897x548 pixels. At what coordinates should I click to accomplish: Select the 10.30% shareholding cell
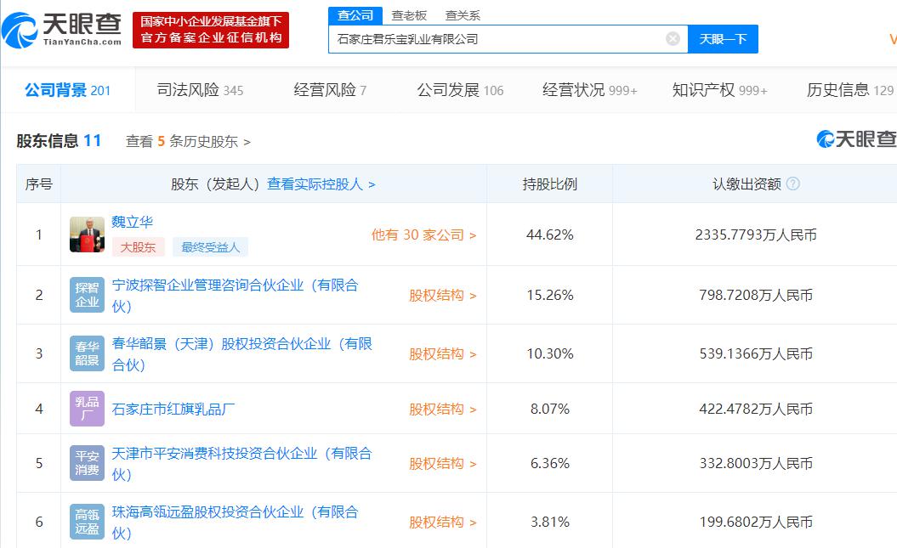[x=550, y=354]
